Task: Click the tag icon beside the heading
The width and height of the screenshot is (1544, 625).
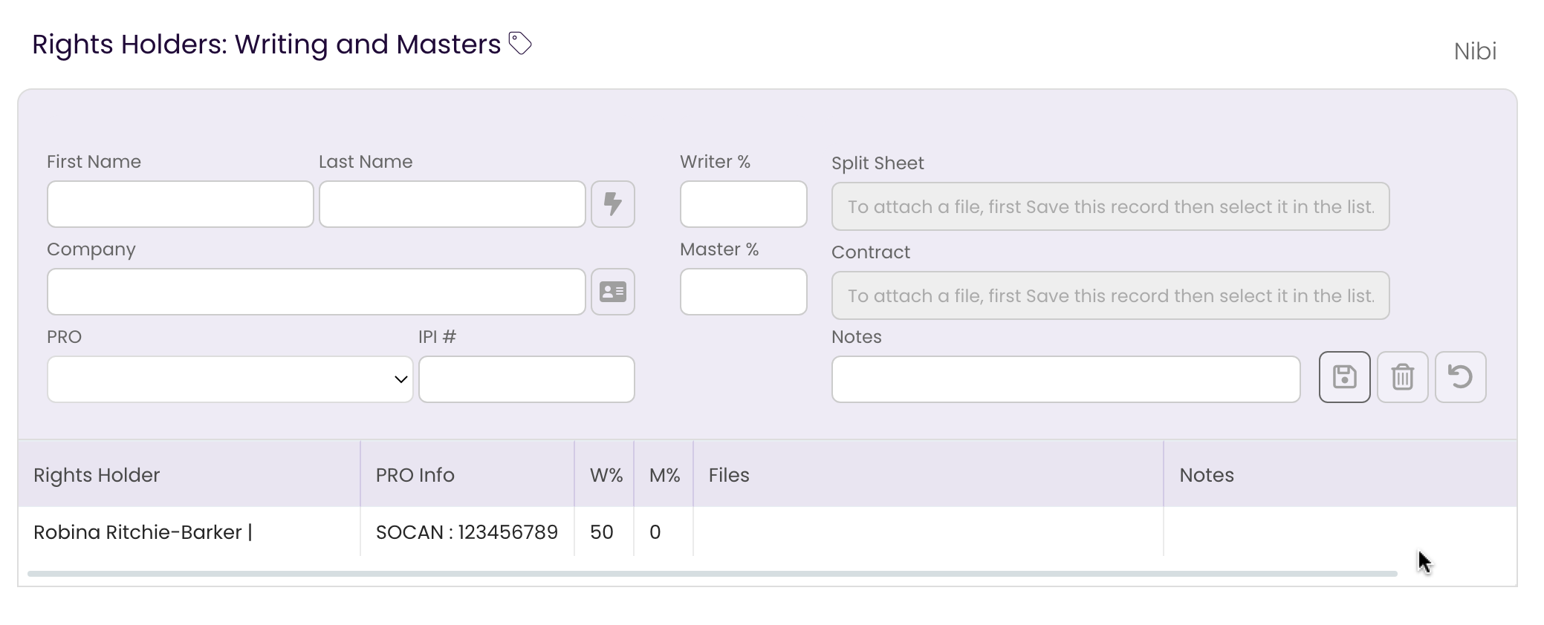Action: click(x=520, y=43)
